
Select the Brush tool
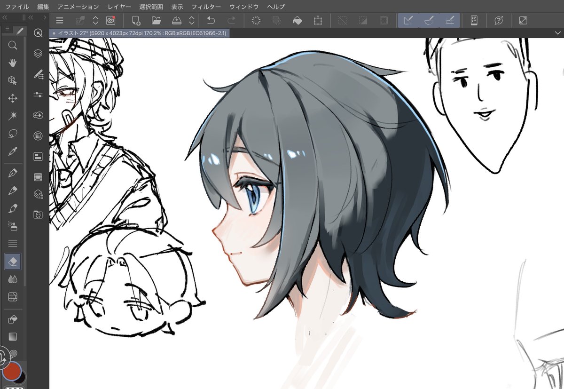(x=13, y=208)
